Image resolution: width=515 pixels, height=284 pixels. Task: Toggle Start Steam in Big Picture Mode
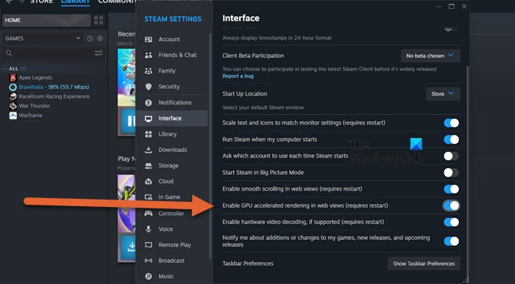451,172
